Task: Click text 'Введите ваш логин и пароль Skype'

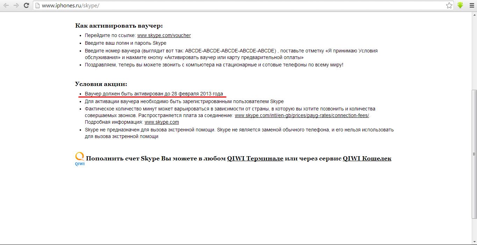Action: [x=125, y=43]
